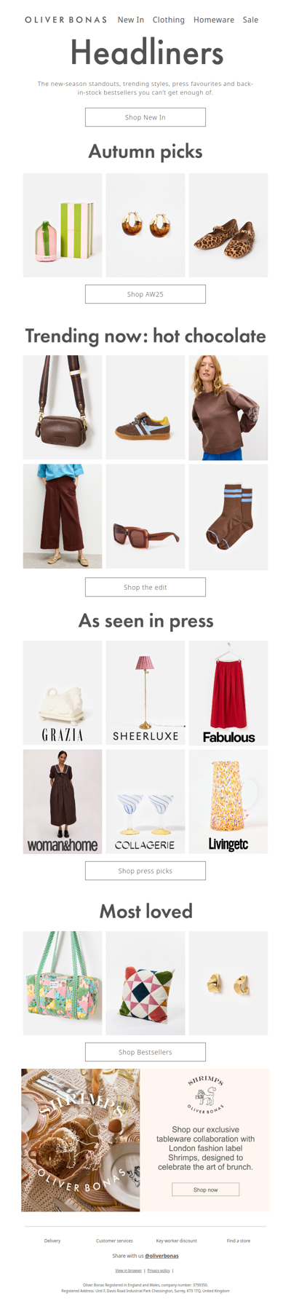Open the Sale menu link

pyautogui.click(x=250, y=20)
